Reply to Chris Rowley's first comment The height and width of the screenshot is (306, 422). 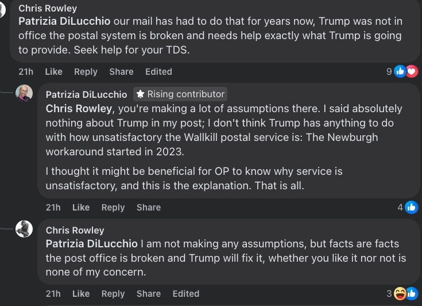tap(86, 72)
